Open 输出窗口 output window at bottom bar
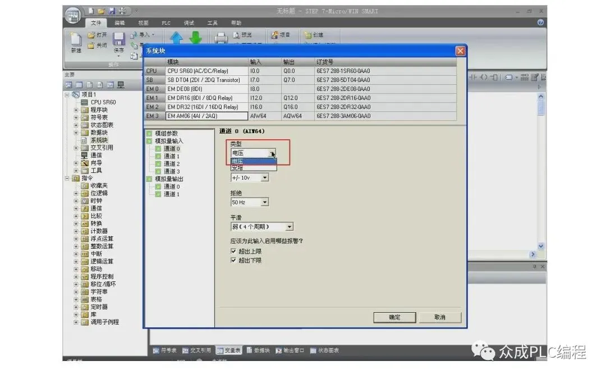This screenshot has height=379, width=606. tap(290, 350)
